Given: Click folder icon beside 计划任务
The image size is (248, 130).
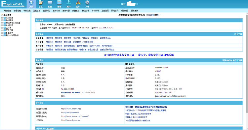Looking at the screenshot, I should tap(5, 25).
